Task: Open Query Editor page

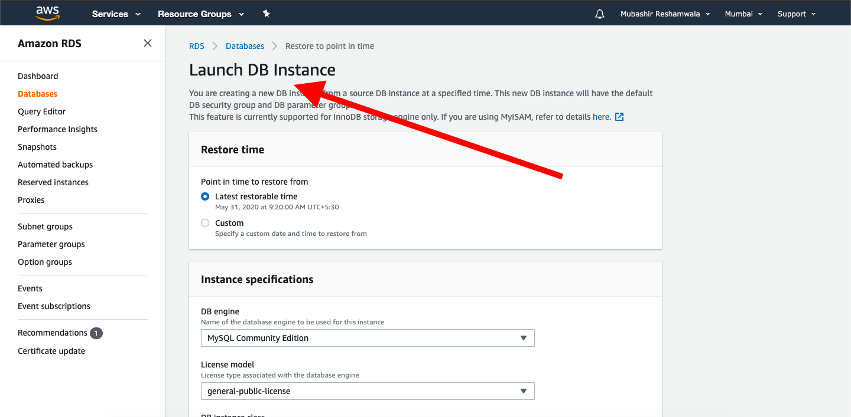Action: coord(41,111)
